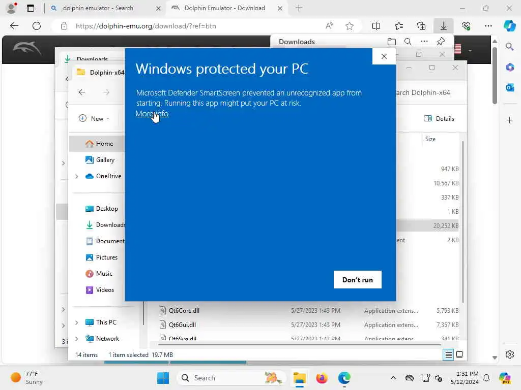Screen dimensions: 521x390
Task: Open Browser essentials heart icon
Action: pos(466,26)
